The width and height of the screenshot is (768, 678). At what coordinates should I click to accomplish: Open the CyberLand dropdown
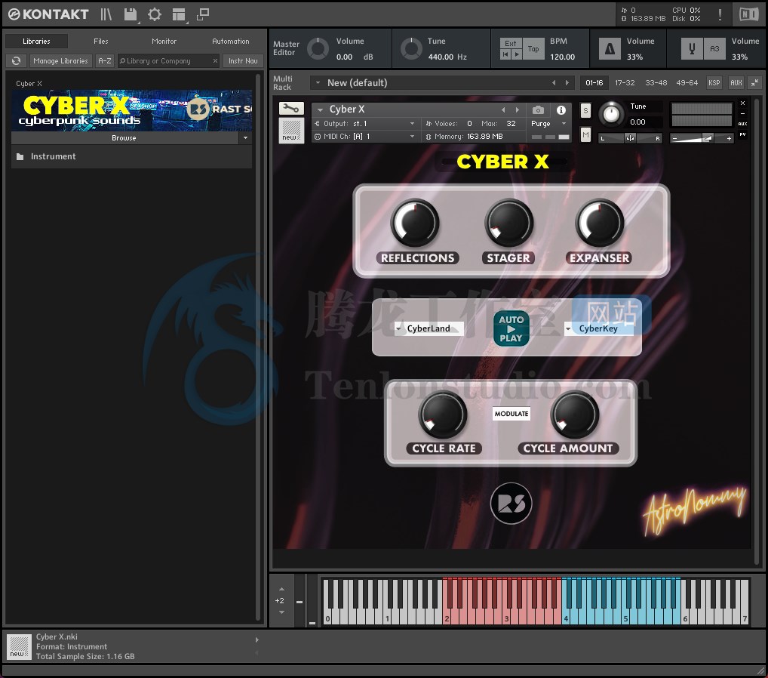click(x=429, y=328)
